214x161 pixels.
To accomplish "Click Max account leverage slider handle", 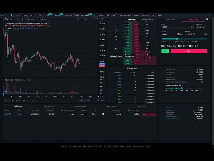I will click(x=182, y=88).
